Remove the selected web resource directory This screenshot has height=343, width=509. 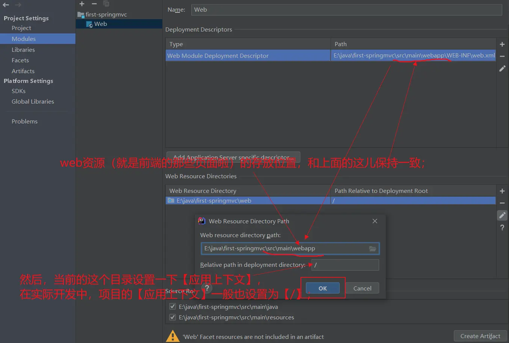pyautogui.click(x=502, y=203)
